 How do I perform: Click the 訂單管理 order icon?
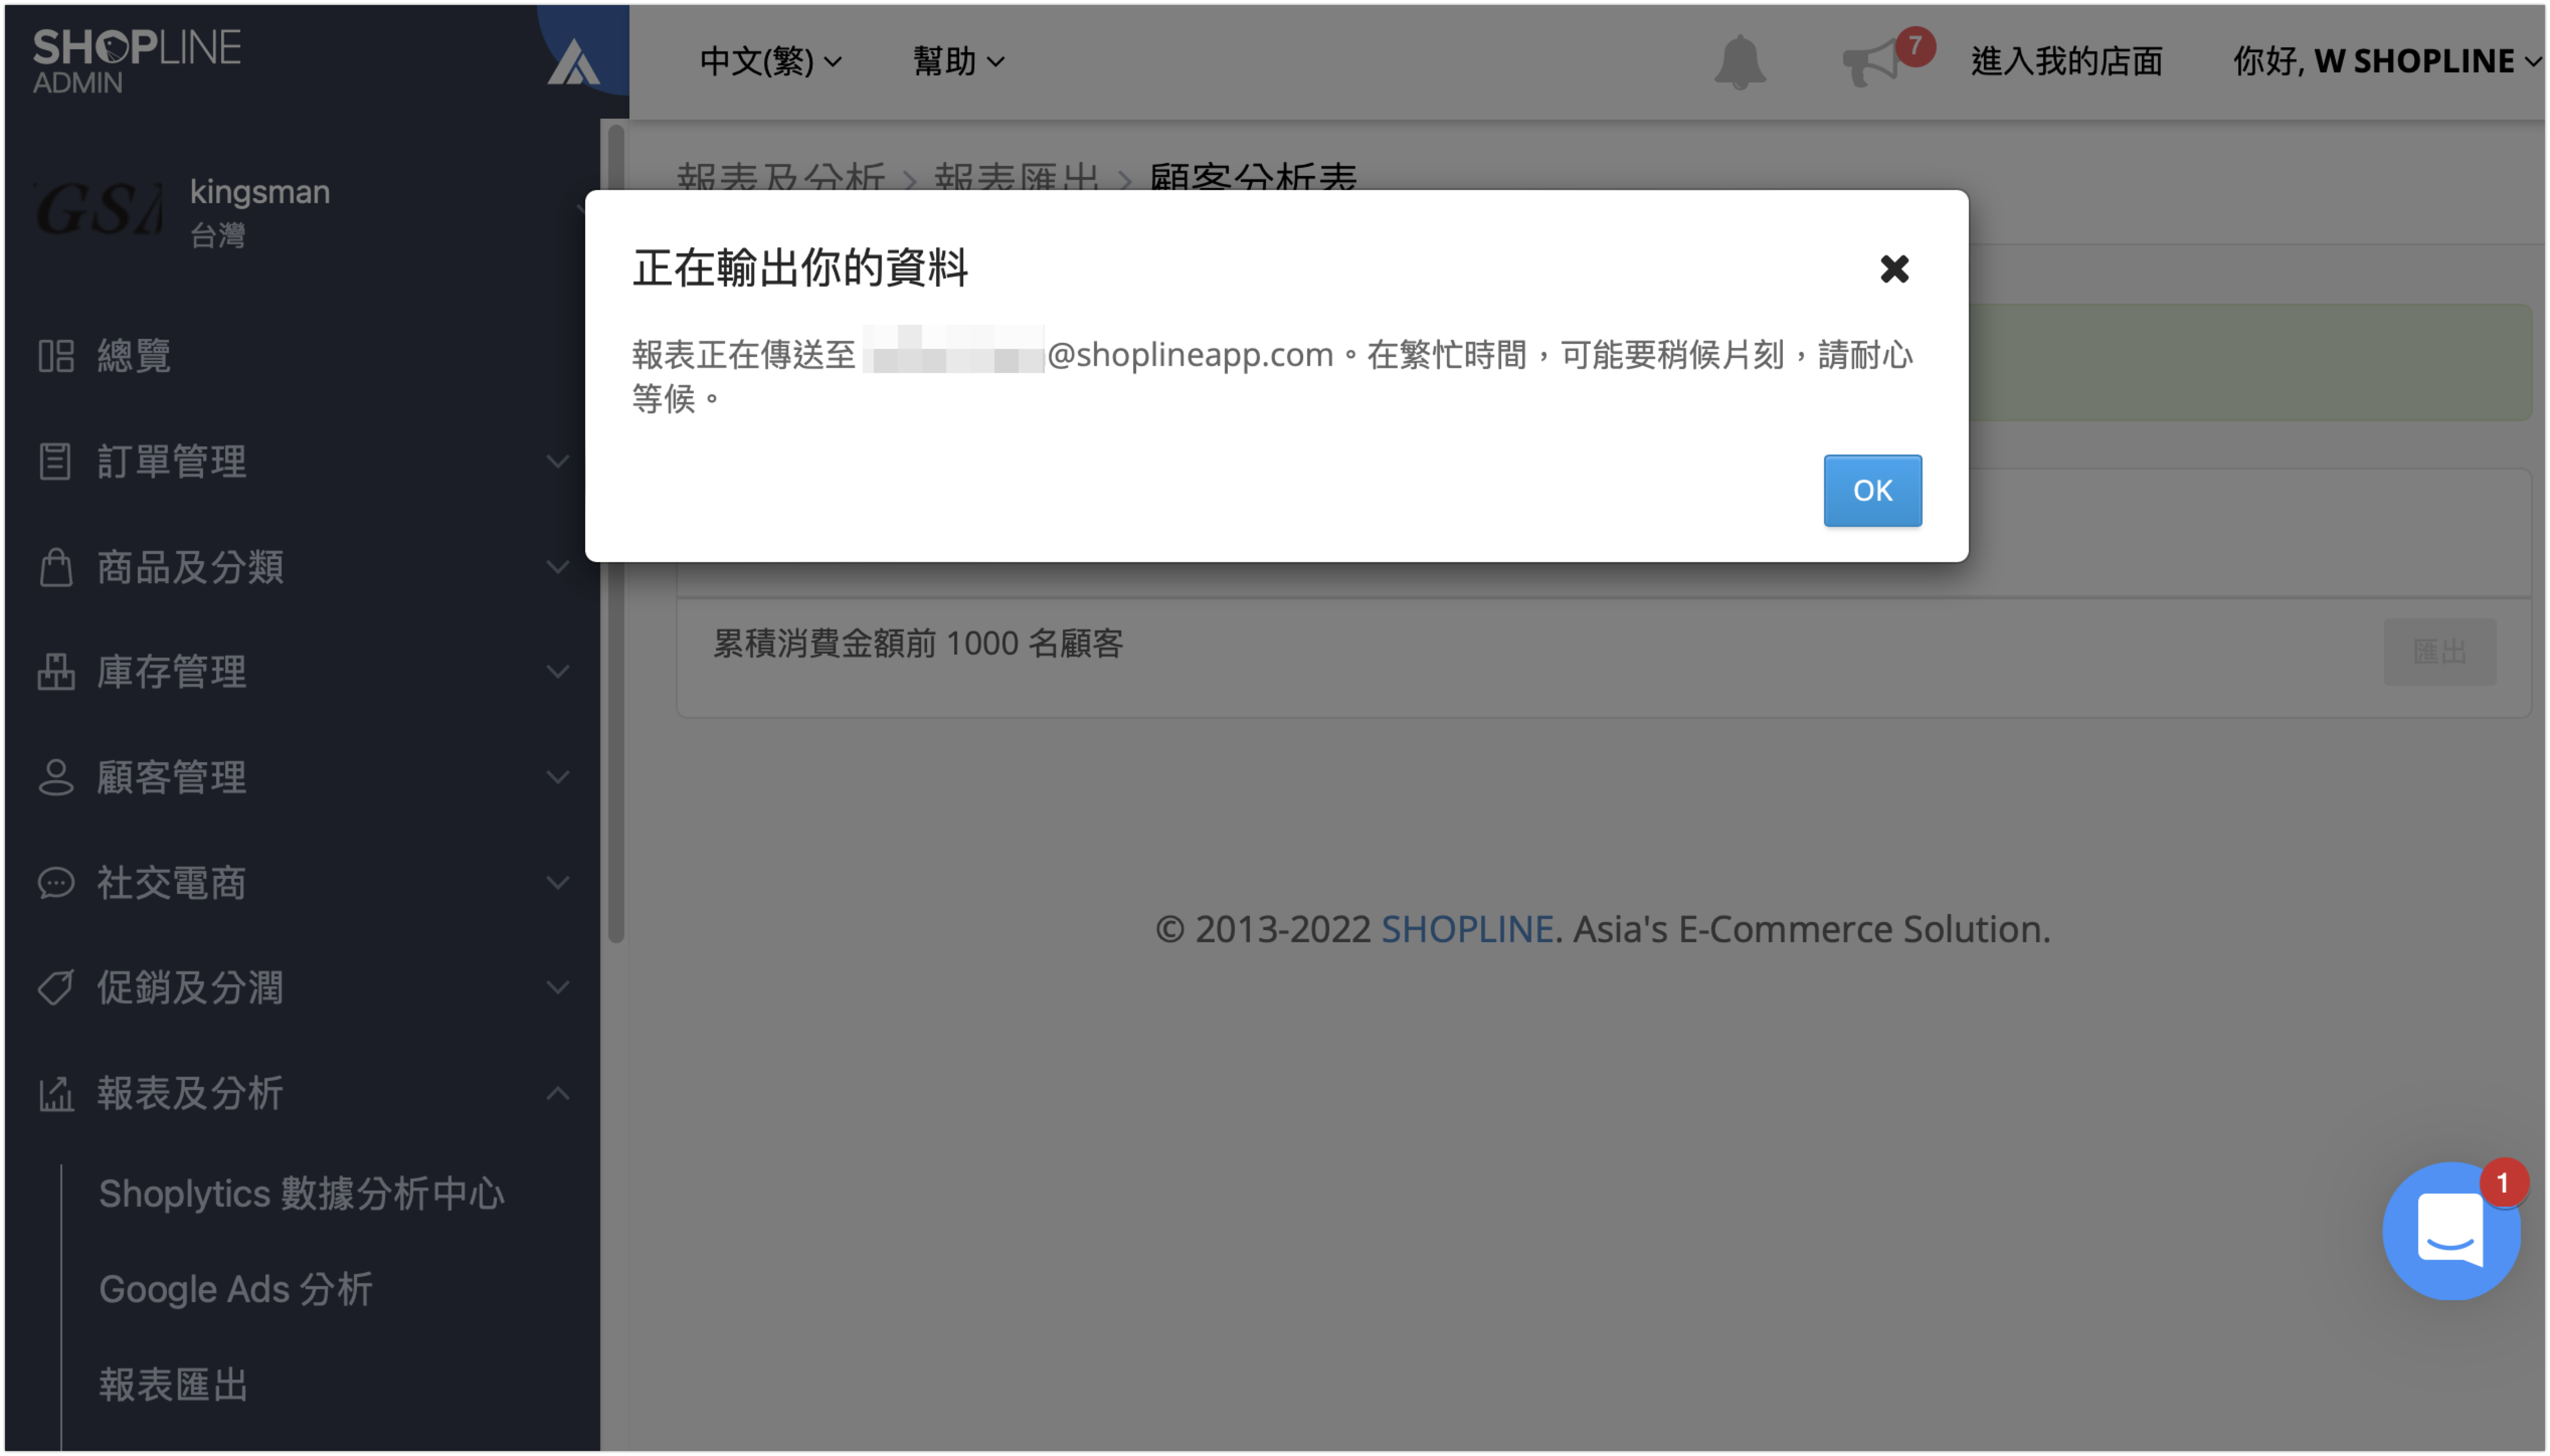pos(55,461)
